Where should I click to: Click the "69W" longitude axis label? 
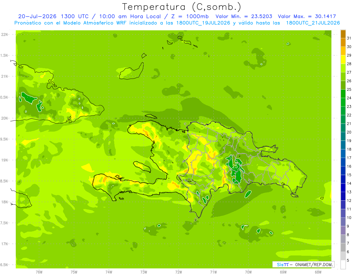(283, 272)
